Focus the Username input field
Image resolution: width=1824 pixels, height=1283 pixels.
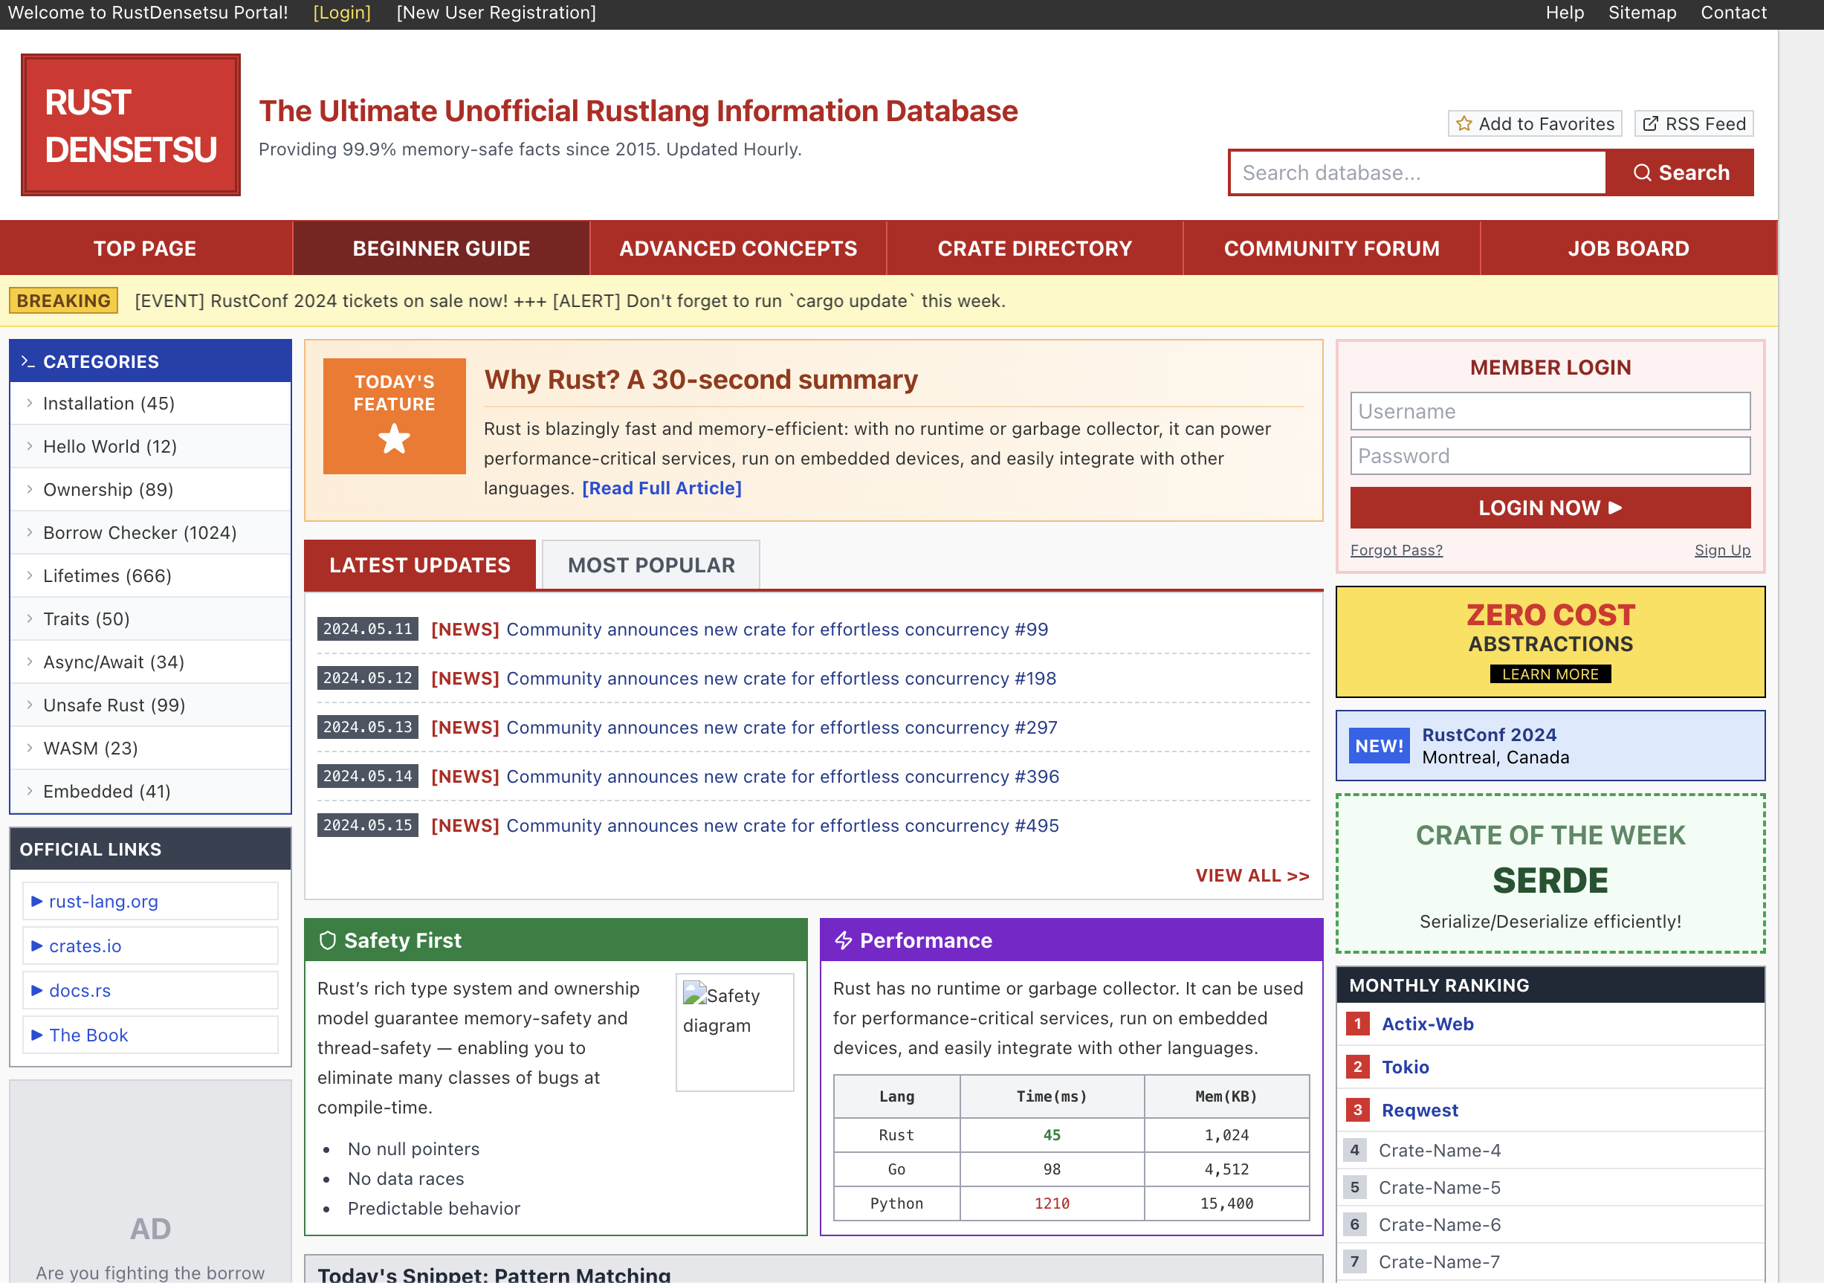pyautogui.click(x=1549, y=412)
